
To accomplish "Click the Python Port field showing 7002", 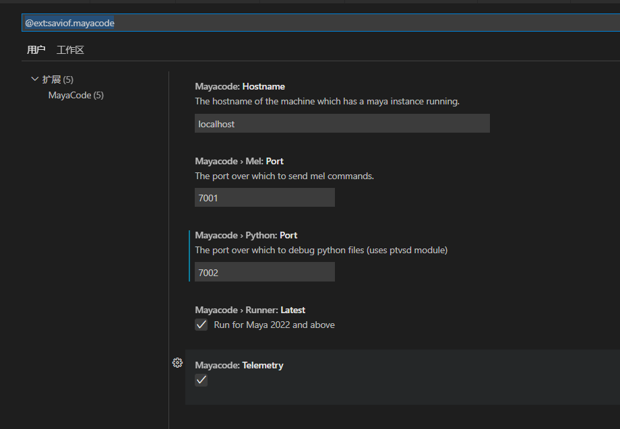I will [265, 272].
